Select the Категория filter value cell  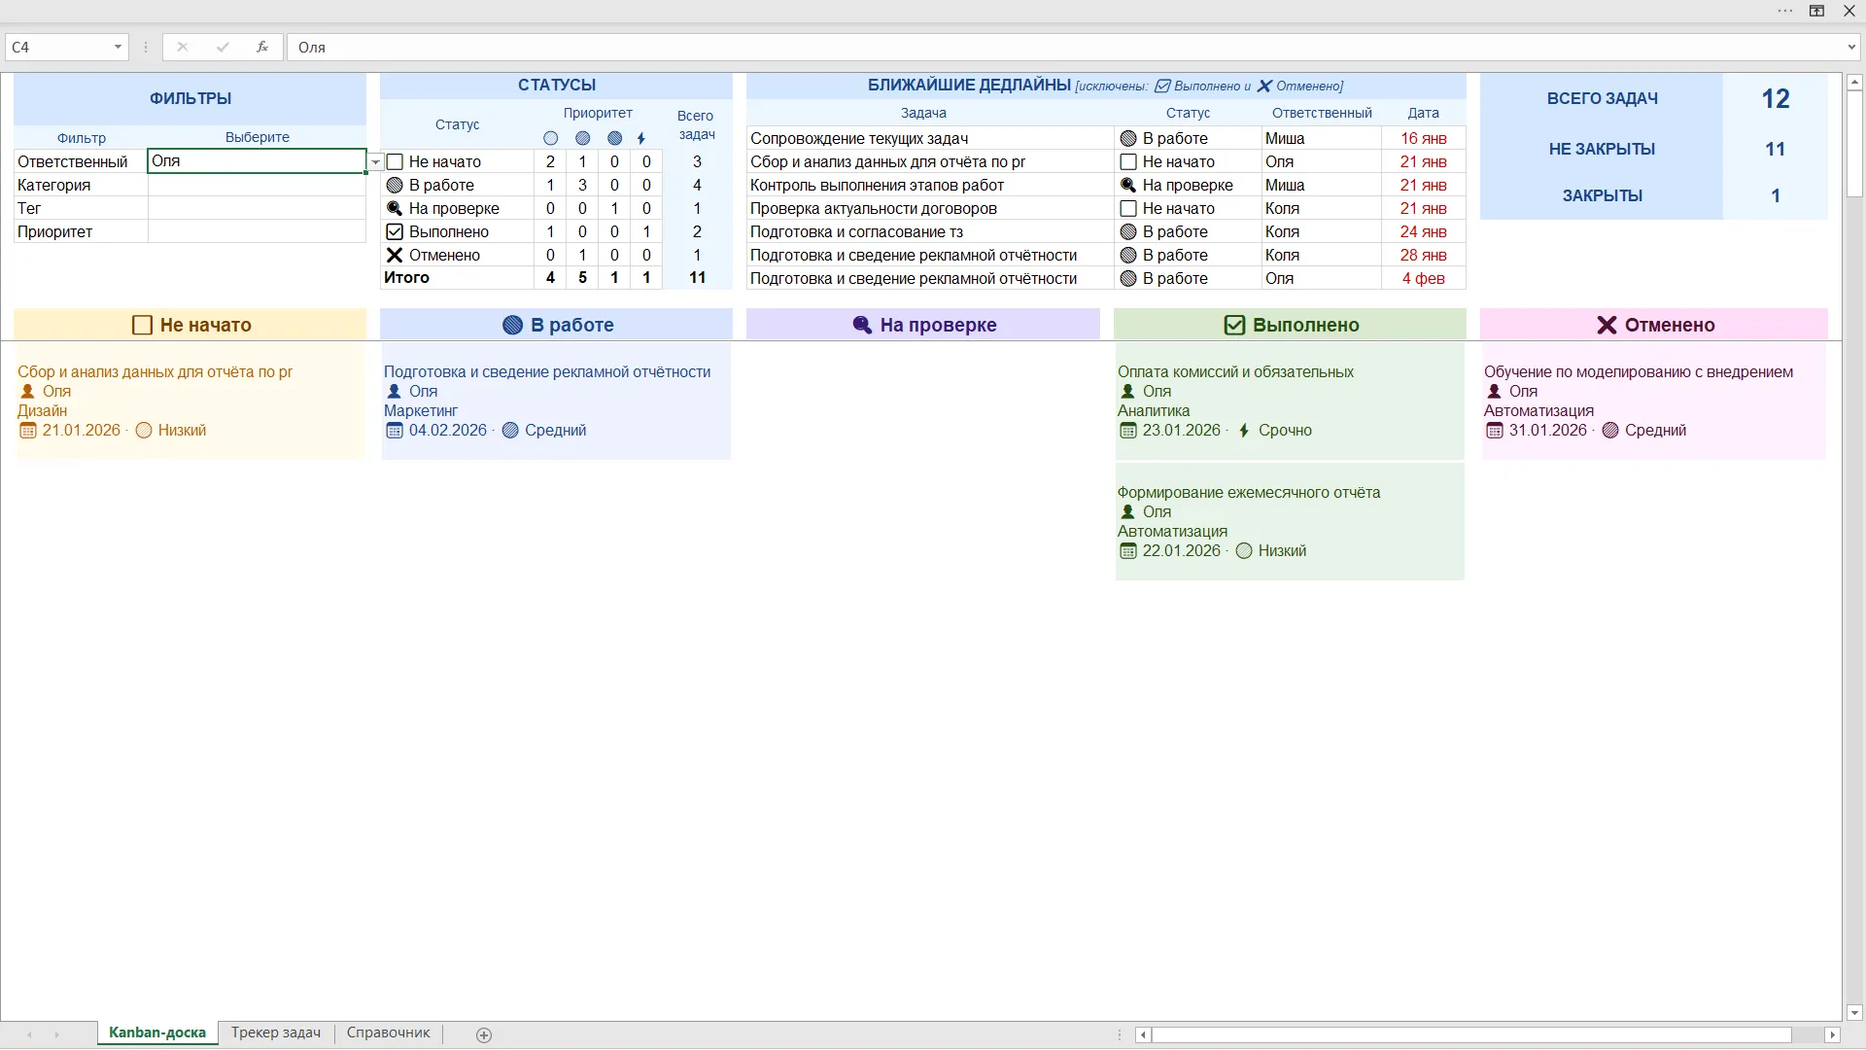tap(257, 186)
